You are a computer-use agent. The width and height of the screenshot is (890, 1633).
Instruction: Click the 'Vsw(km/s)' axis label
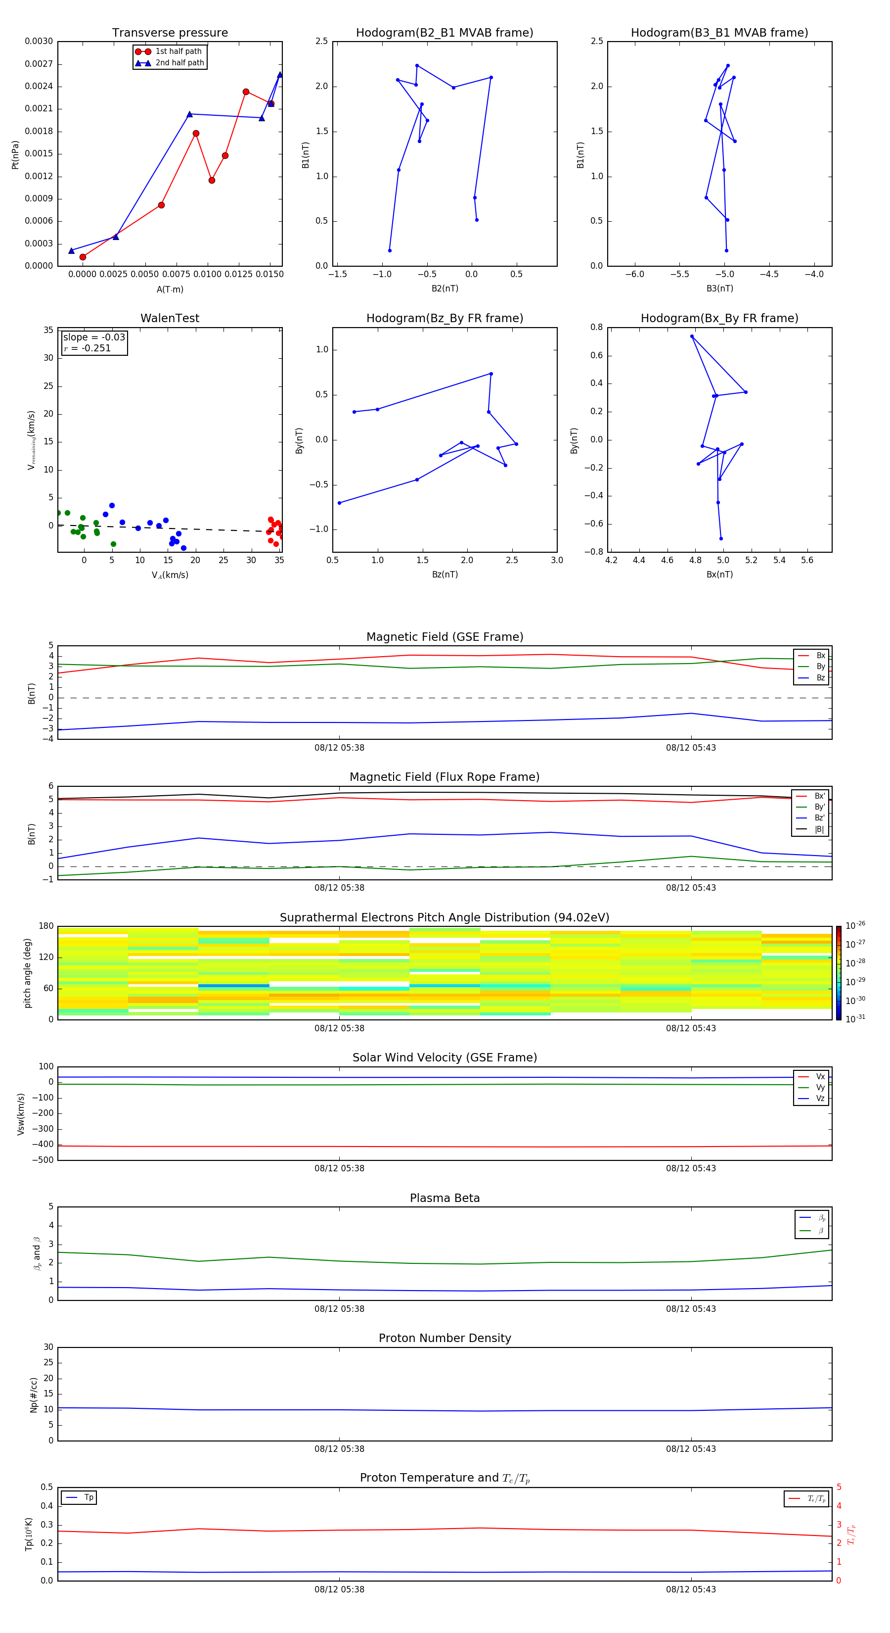[x=21, y=1113]
